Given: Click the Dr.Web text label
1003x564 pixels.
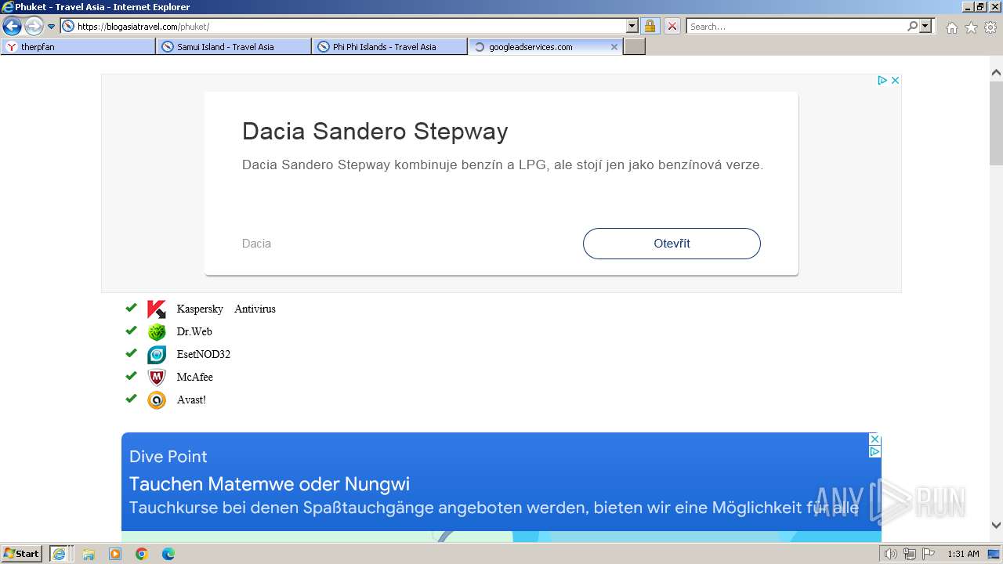Looking at the screenshot, I should click(194, 332).
